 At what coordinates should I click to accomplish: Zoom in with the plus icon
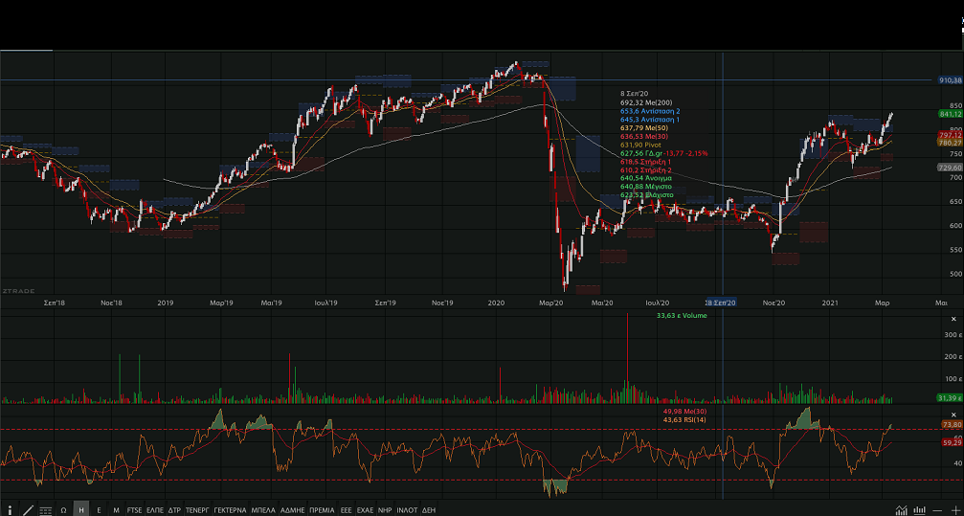(x=954, y=509)
